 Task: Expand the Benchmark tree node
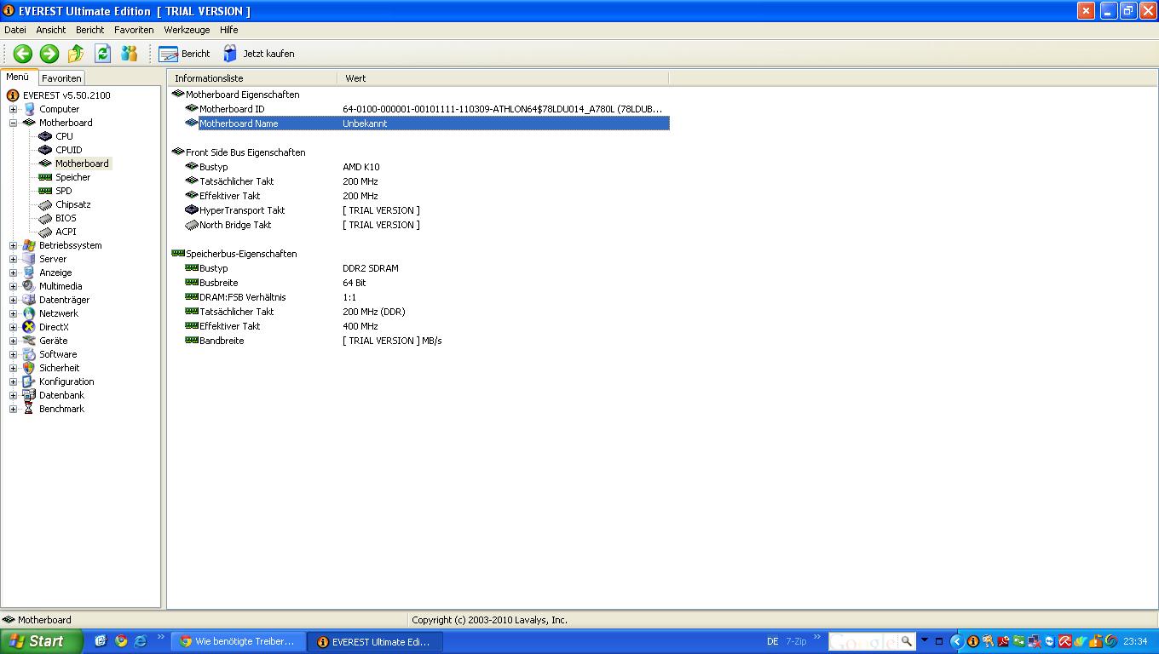point(13,409)
